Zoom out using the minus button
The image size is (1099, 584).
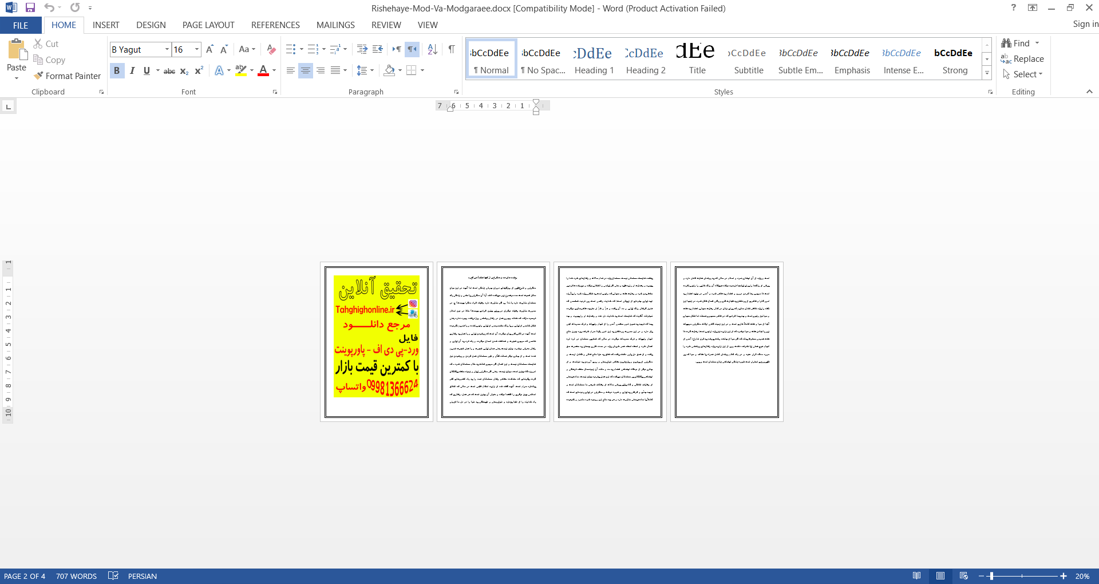pyautogui.click(x=981, y=576)
